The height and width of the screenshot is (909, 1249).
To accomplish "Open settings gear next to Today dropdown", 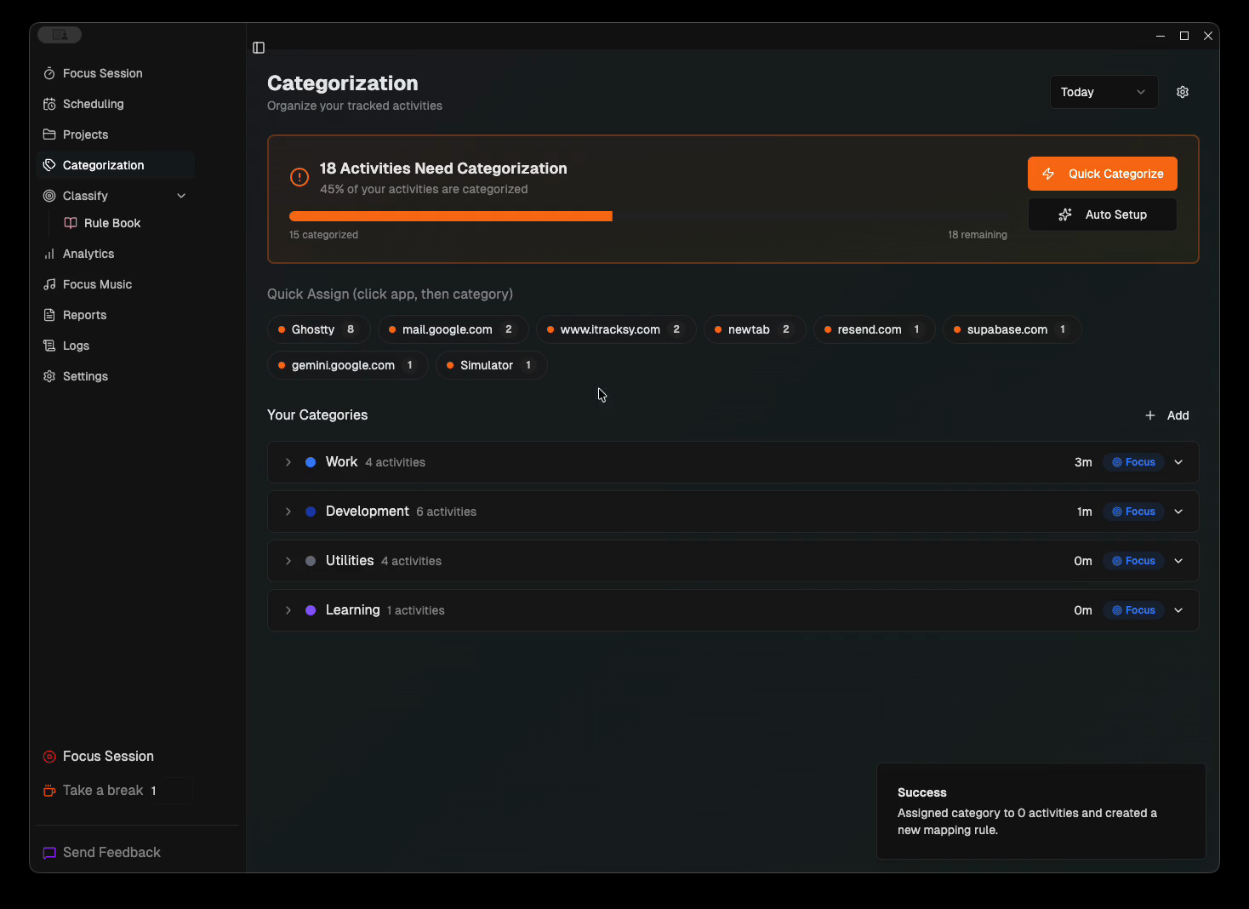I will [x=1182, y=92].
